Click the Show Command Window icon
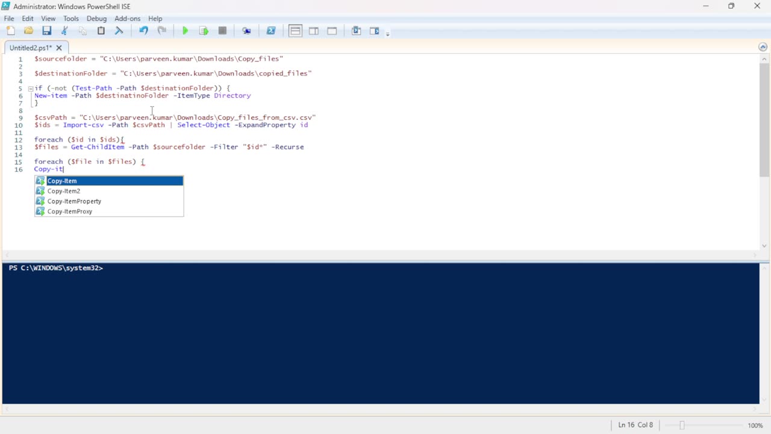This screenshot has height=434, width=771. (356, 31)
